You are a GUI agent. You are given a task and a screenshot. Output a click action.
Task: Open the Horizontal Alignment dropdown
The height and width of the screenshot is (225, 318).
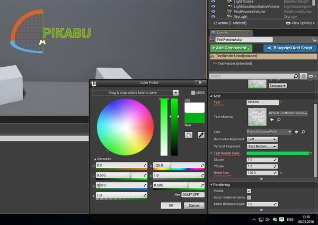point(262,139)
